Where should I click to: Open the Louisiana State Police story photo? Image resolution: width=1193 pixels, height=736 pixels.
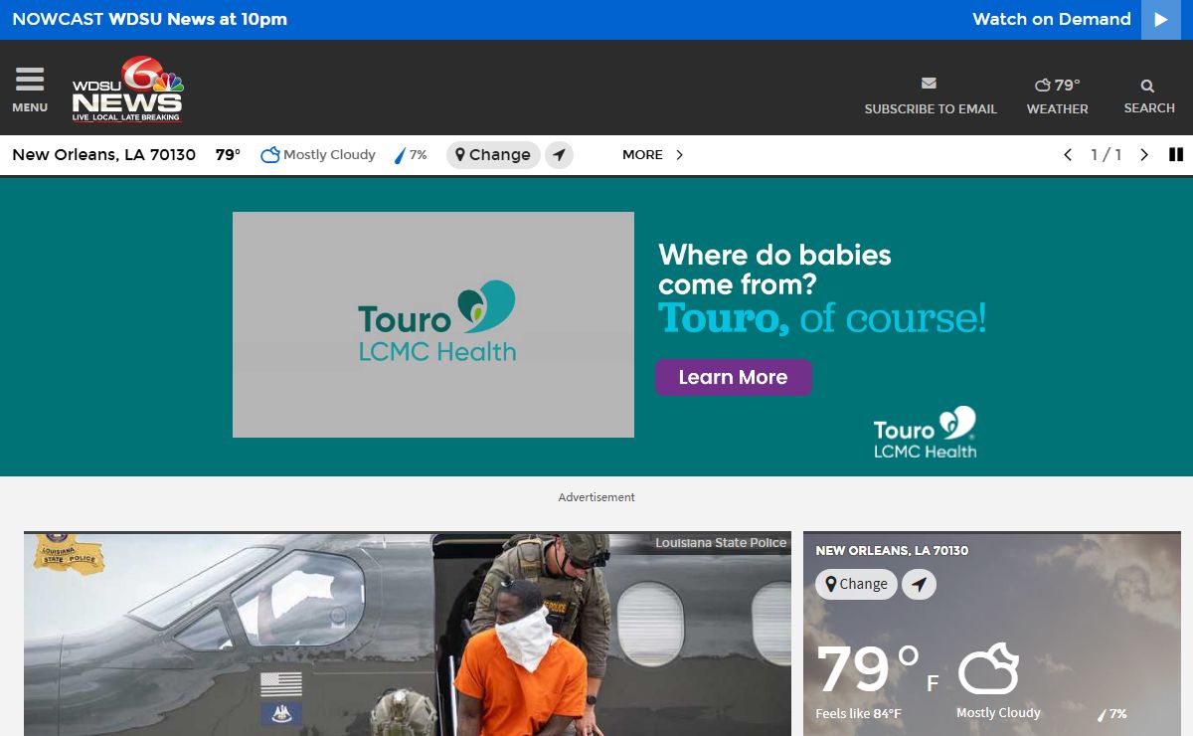tap(408, 635)
